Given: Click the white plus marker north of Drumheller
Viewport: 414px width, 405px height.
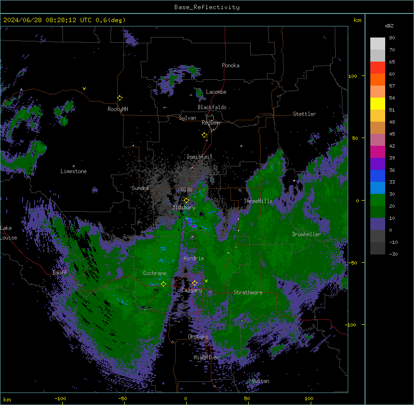Looking at the screenshot, I should coord(294,181).
